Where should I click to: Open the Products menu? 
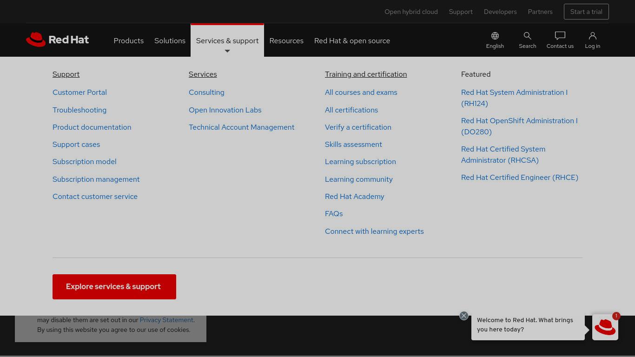click(x=128, y=40)
